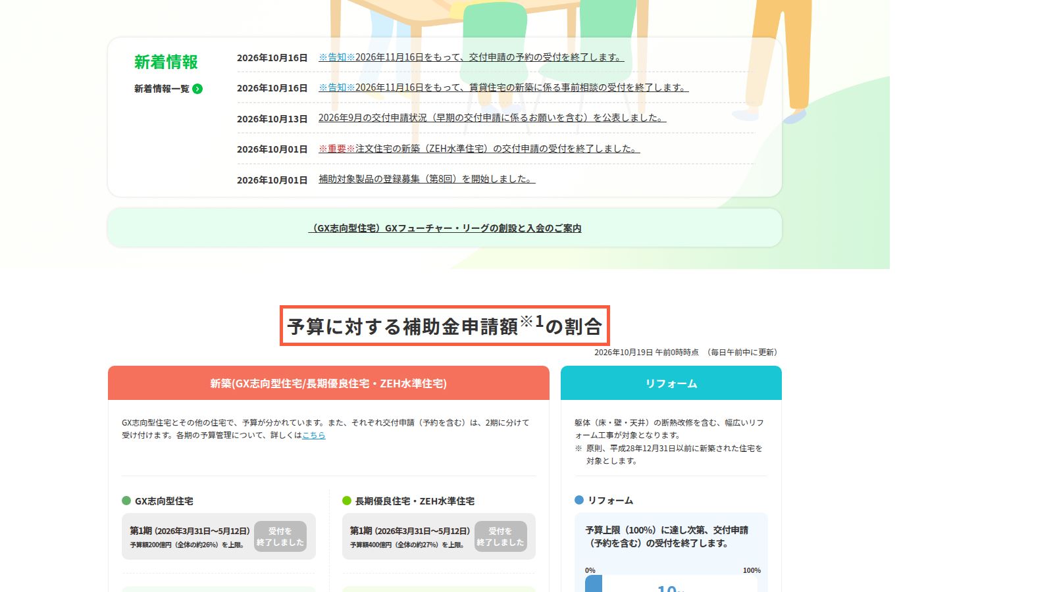Open the 2026年9月の交付申請状況 news link
1053x592 pixels.
click(x=492, y=118)
